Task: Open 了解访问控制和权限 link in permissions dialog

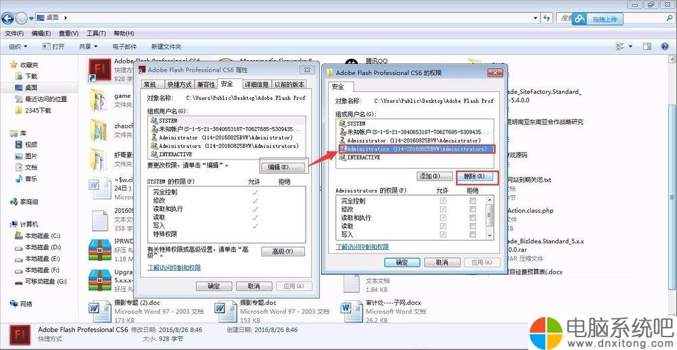Action: click(x=363, y=247)
